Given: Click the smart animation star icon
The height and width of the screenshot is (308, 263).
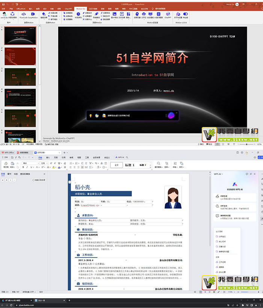Looking at the screenshot, I should tap(44, 14).
